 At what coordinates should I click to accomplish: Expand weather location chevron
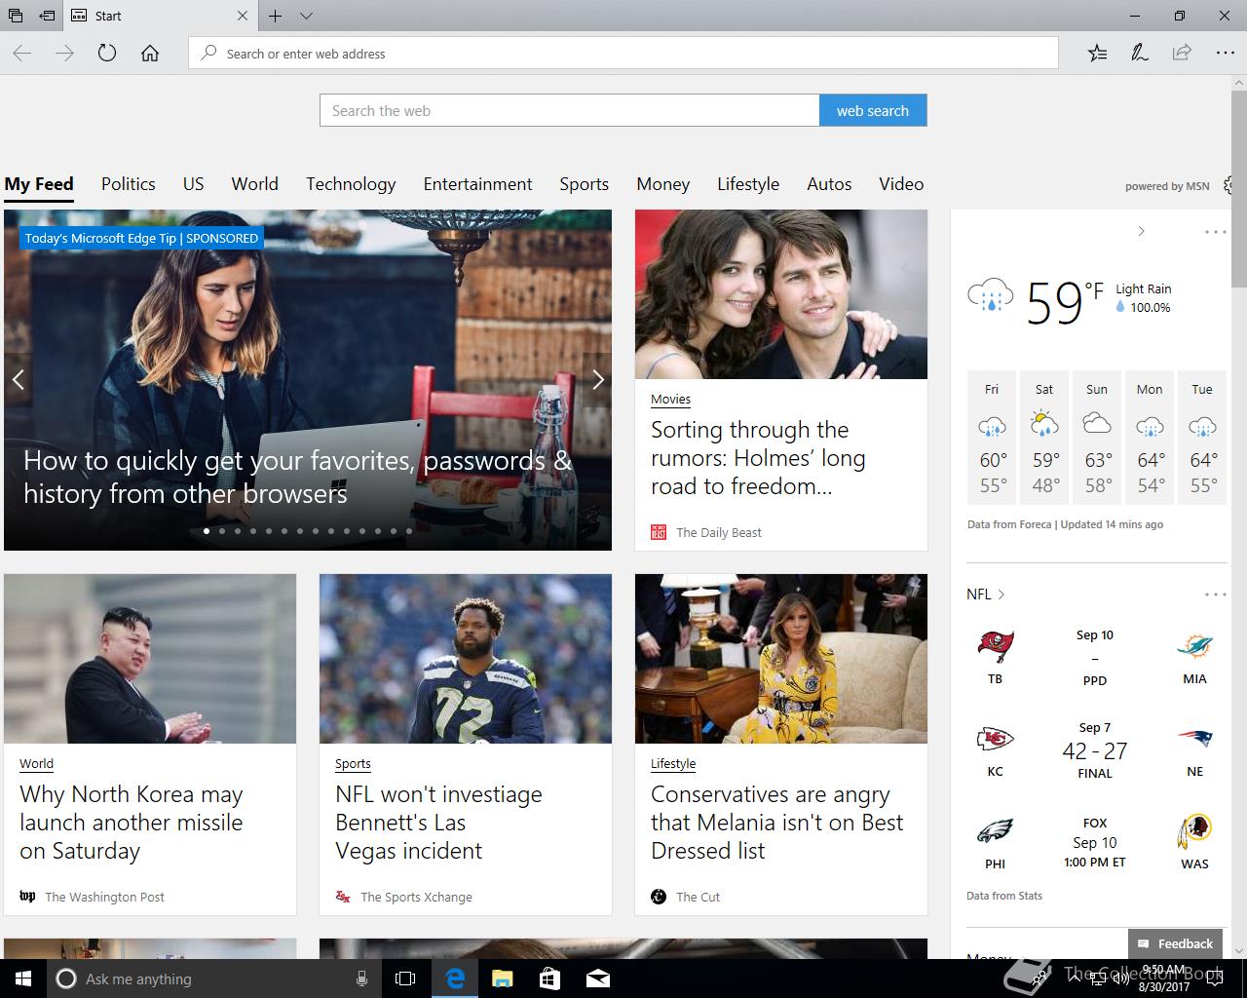[x=1142, y=232]
